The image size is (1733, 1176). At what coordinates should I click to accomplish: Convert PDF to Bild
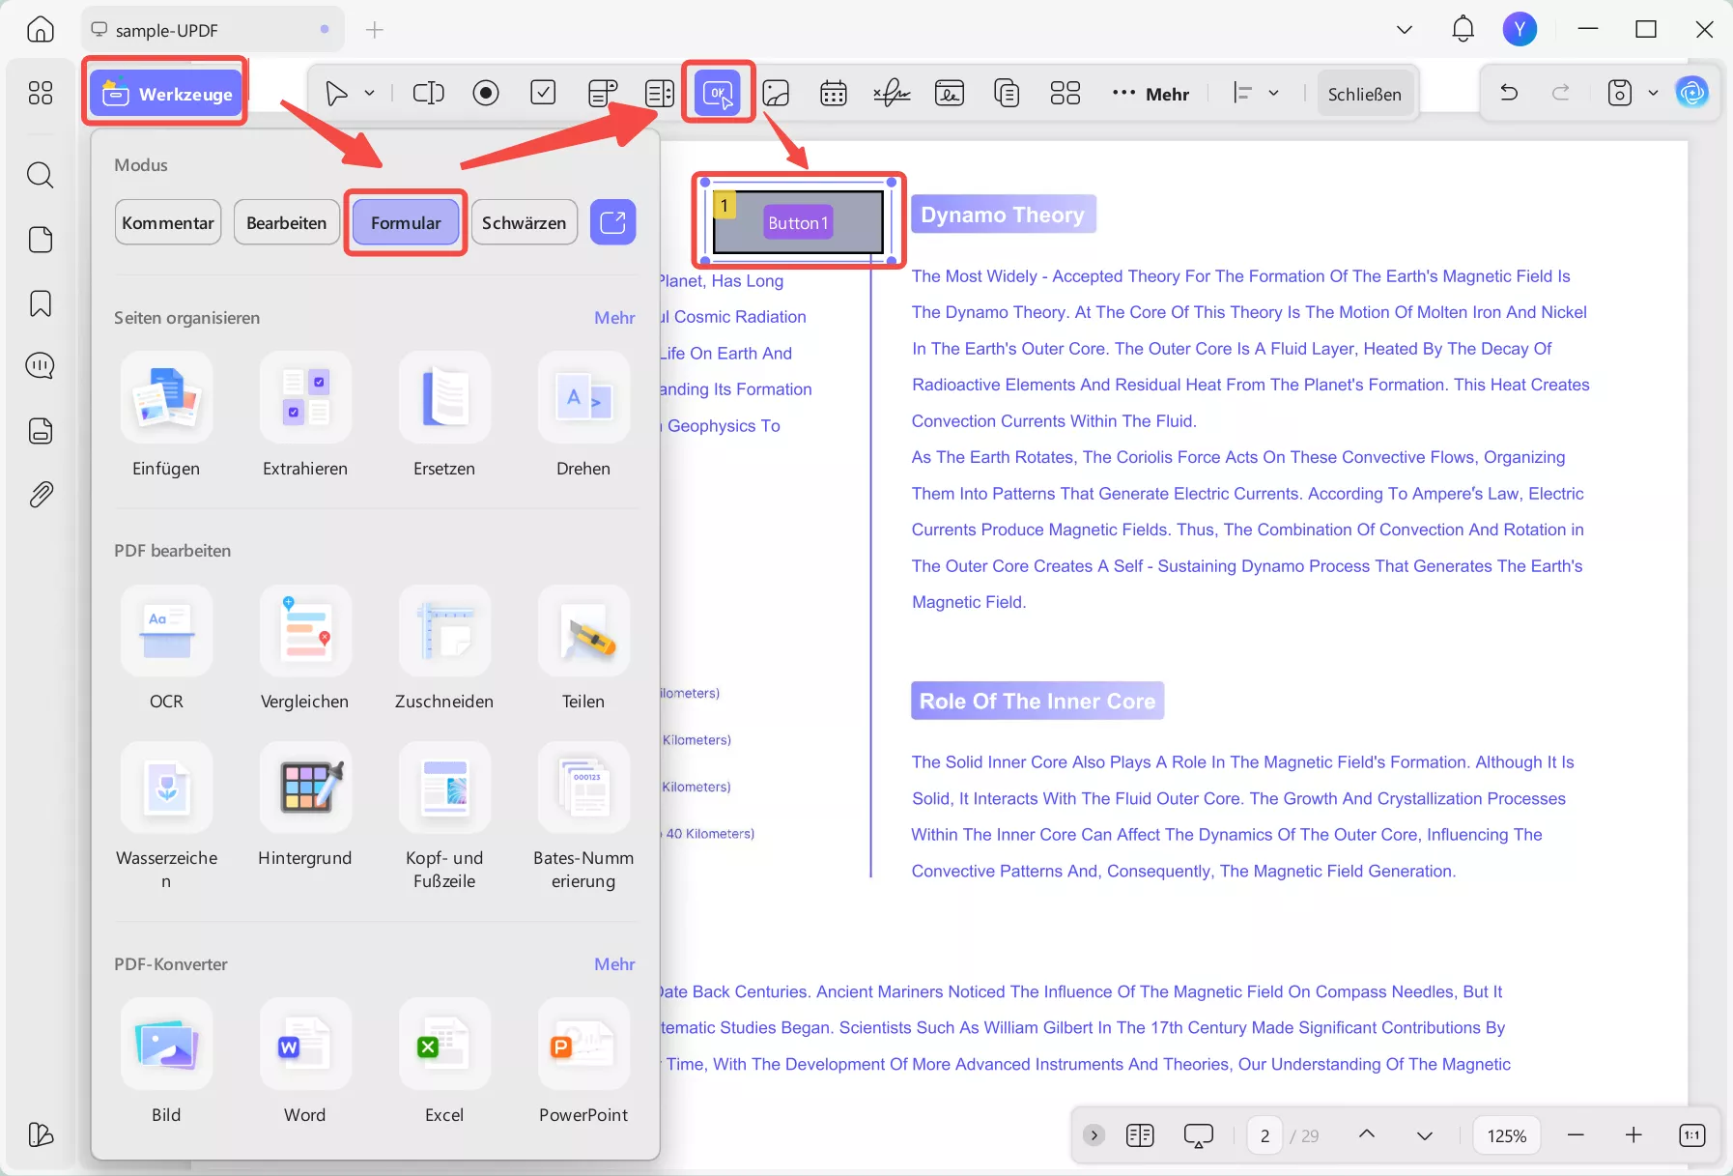point(166,1061)
